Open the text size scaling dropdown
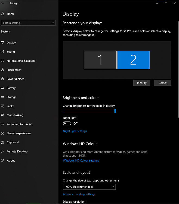The image size is (179, 204). (89, 187)
